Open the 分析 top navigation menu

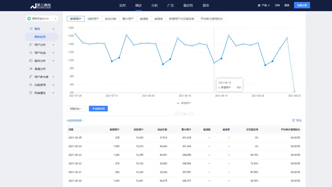pos(154,5)
